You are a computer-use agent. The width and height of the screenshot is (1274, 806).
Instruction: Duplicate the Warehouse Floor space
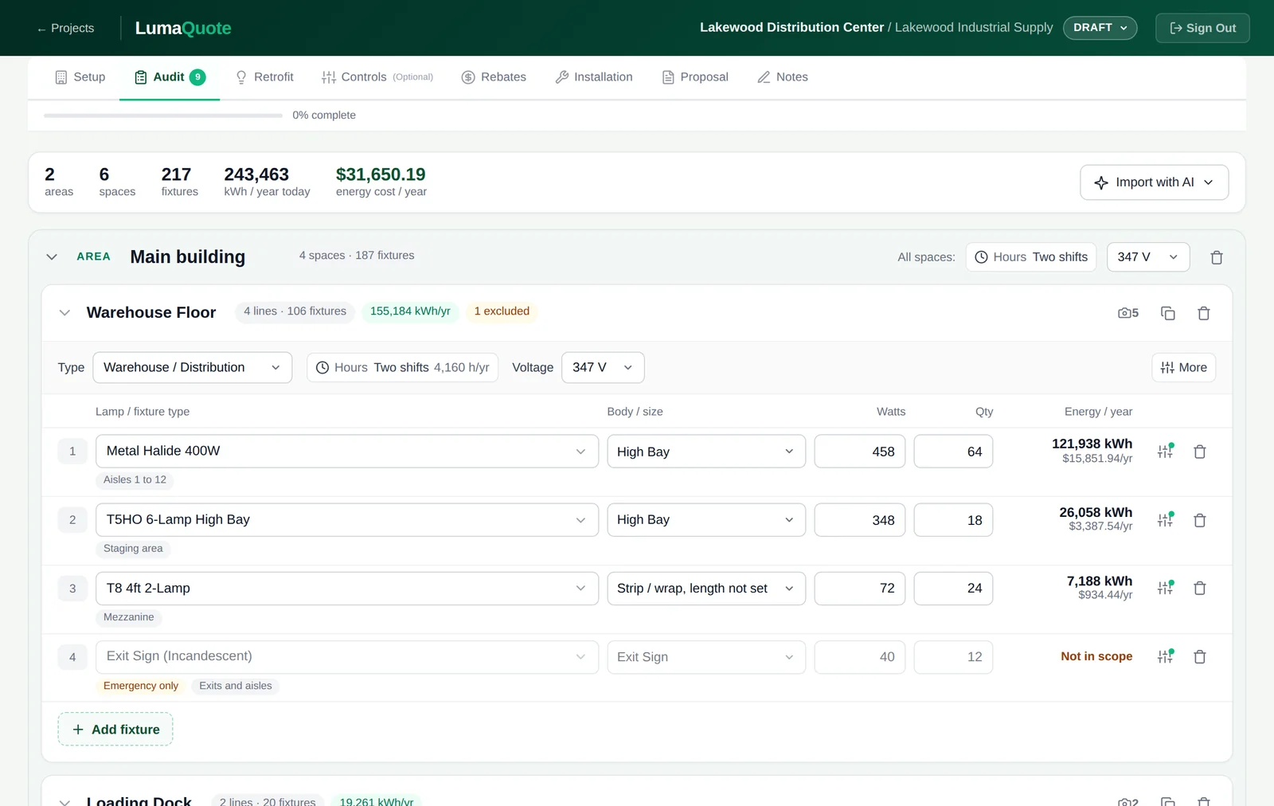tap(1168, 313)
